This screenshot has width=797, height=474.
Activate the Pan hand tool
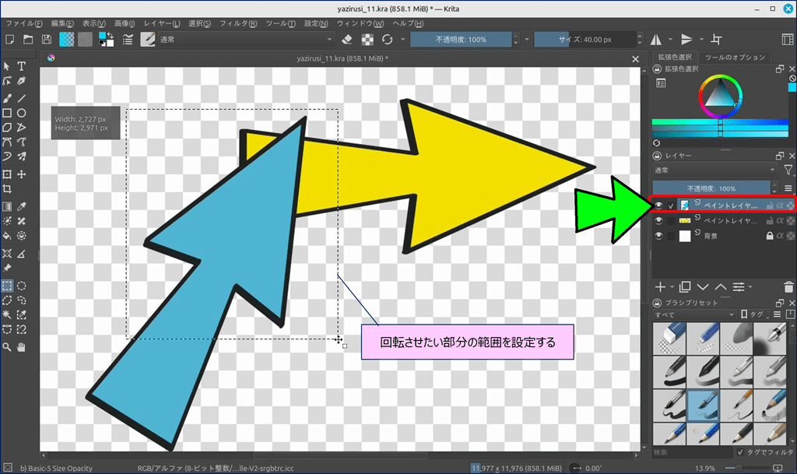tap(22, 346)
